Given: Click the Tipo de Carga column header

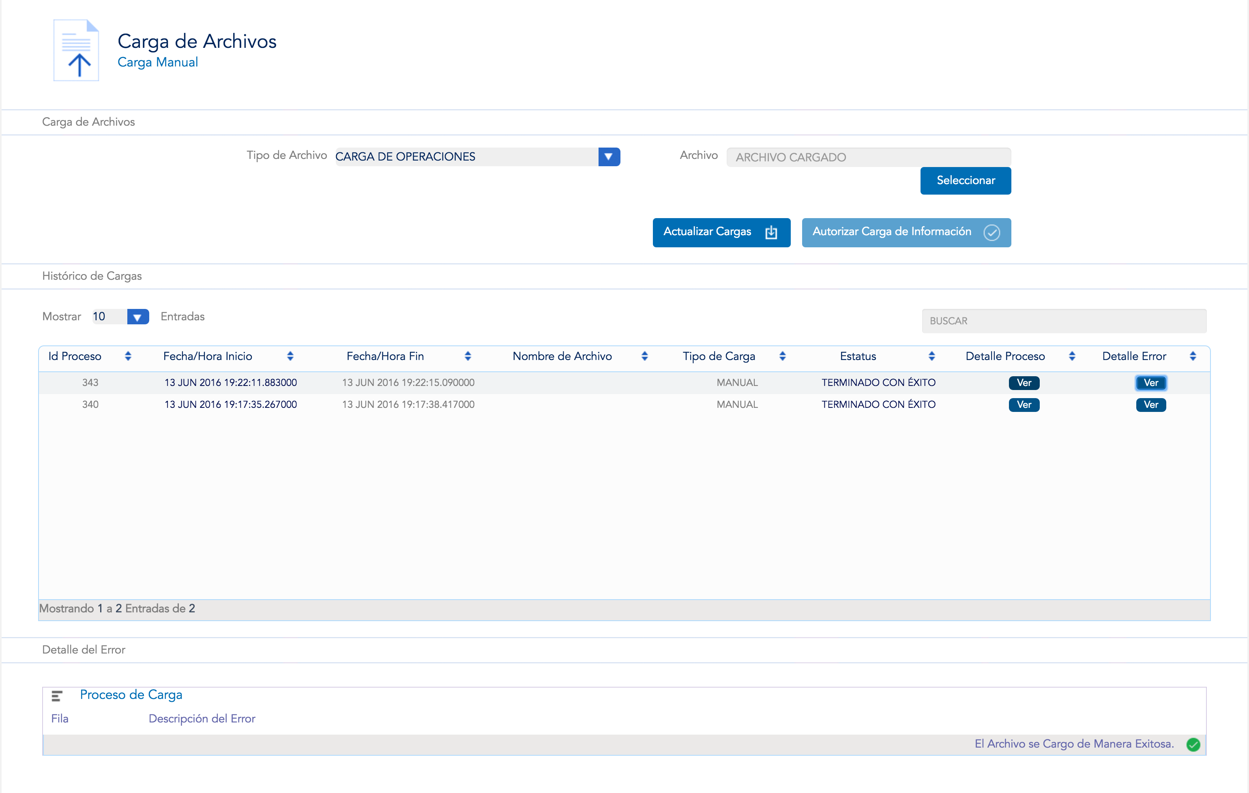Looking at the screenshot, I should click(719, 356).
